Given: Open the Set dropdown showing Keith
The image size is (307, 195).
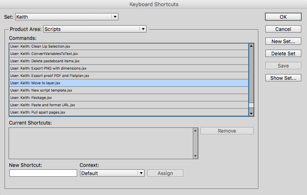Looking at the screenshot, I should (67, 17).
